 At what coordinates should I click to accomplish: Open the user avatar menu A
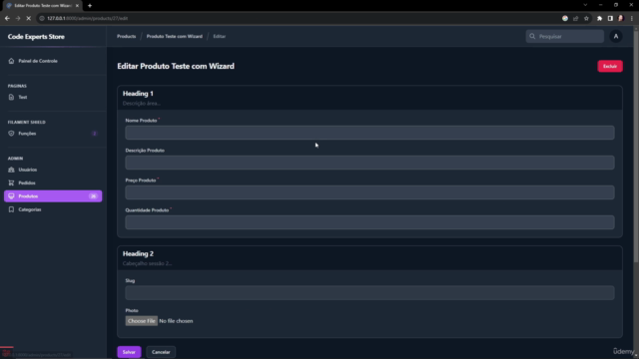pyautogui.click(x=616, y=36)
